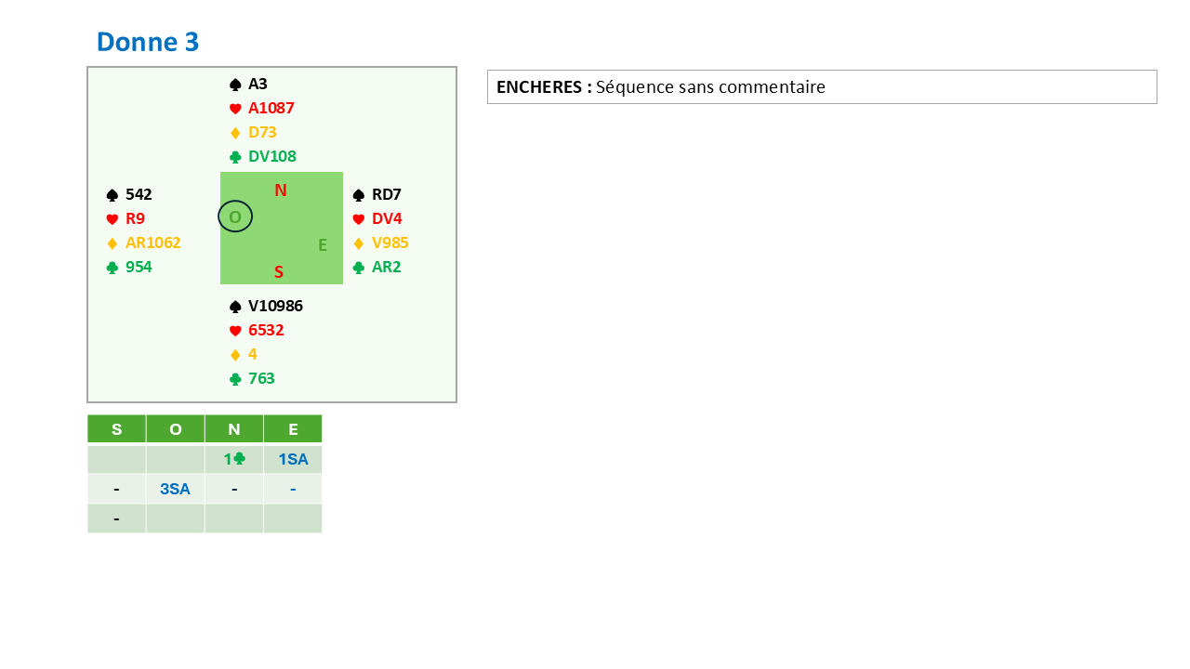The image size is (1190, 669).
Task: Click the 3SA bid in West's column
Action: [x=175, y=489]
